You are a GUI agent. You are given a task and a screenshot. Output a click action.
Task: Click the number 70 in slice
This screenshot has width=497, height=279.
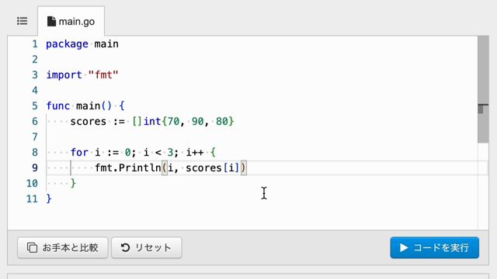pos(173,122)
